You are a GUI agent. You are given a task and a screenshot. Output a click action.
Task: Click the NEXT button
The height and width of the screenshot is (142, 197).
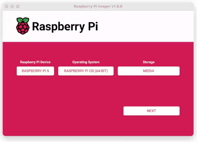151,111
